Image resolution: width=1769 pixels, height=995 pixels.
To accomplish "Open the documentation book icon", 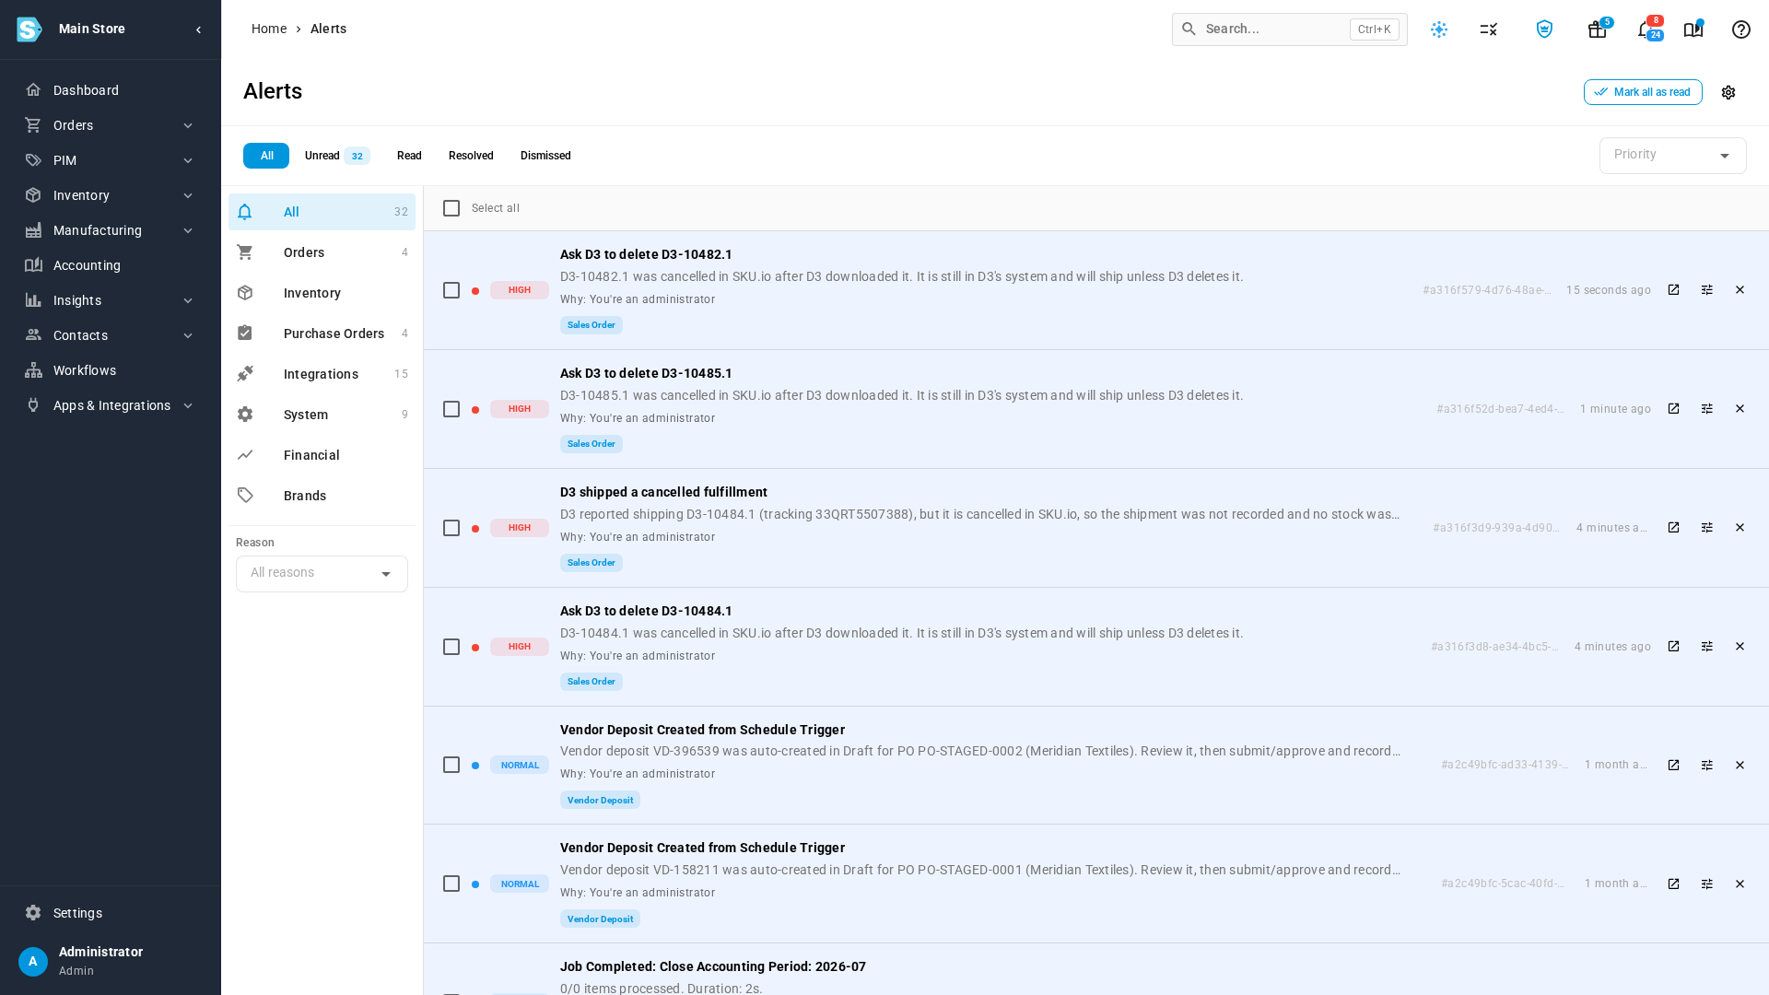I will [x=1693, y=29].
